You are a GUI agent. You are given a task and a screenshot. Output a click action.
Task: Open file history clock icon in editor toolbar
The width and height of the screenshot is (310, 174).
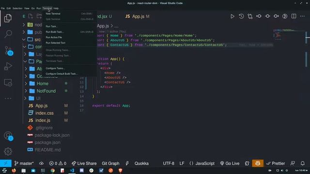pyautogui.click(x=241, y=16)
